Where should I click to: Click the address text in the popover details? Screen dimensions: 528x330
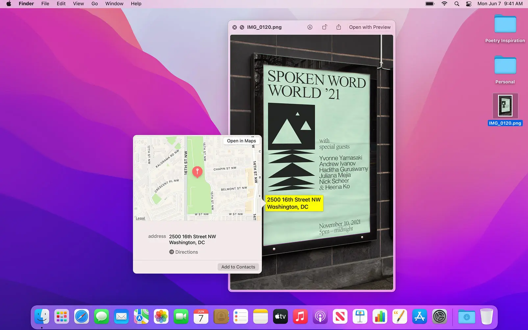tap(192, 239)
